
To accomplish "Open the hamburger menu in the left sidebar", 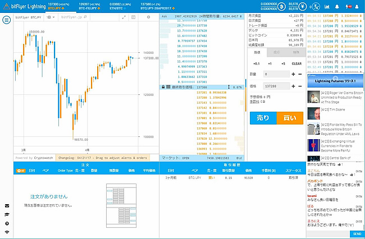I will pyautogui.click(x=7, y=20).
